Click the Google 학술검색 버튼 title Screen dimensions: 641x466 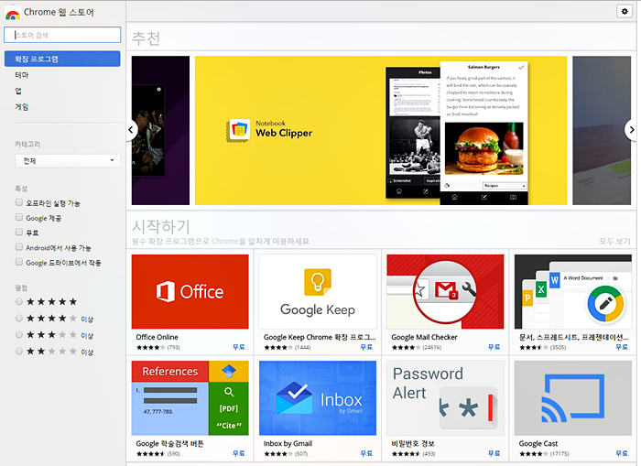[x=169, y=443]
